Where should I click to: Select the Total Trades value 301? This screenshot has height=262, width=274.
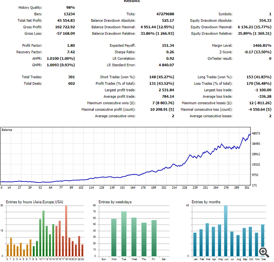pyautogui.click(x=72, y=77)
